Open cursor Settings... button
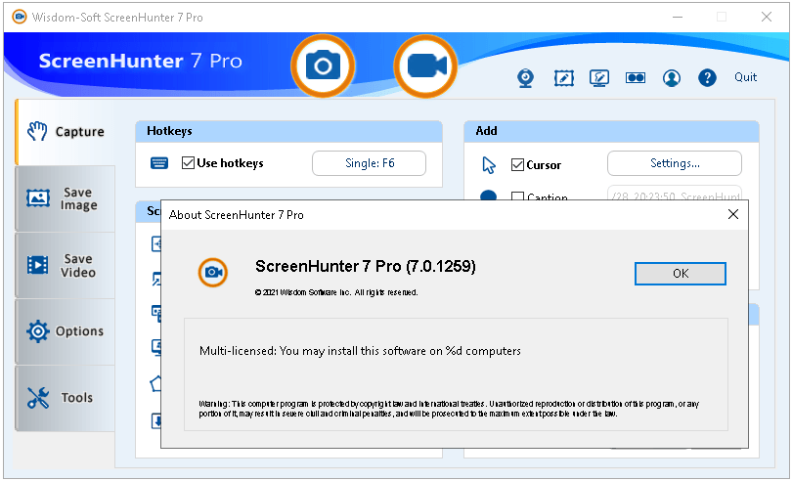Viewport: 792px width, 481px height. (675, 163)
